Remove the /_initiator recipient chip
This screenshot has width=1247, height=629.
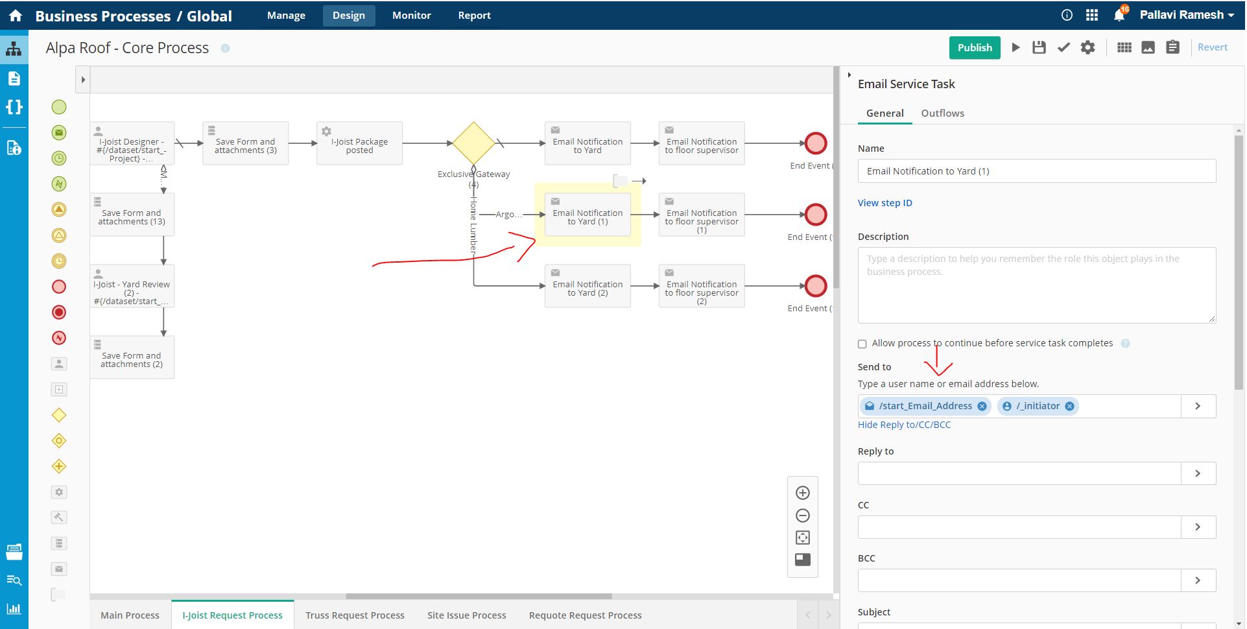click(x=1069, y=406)
